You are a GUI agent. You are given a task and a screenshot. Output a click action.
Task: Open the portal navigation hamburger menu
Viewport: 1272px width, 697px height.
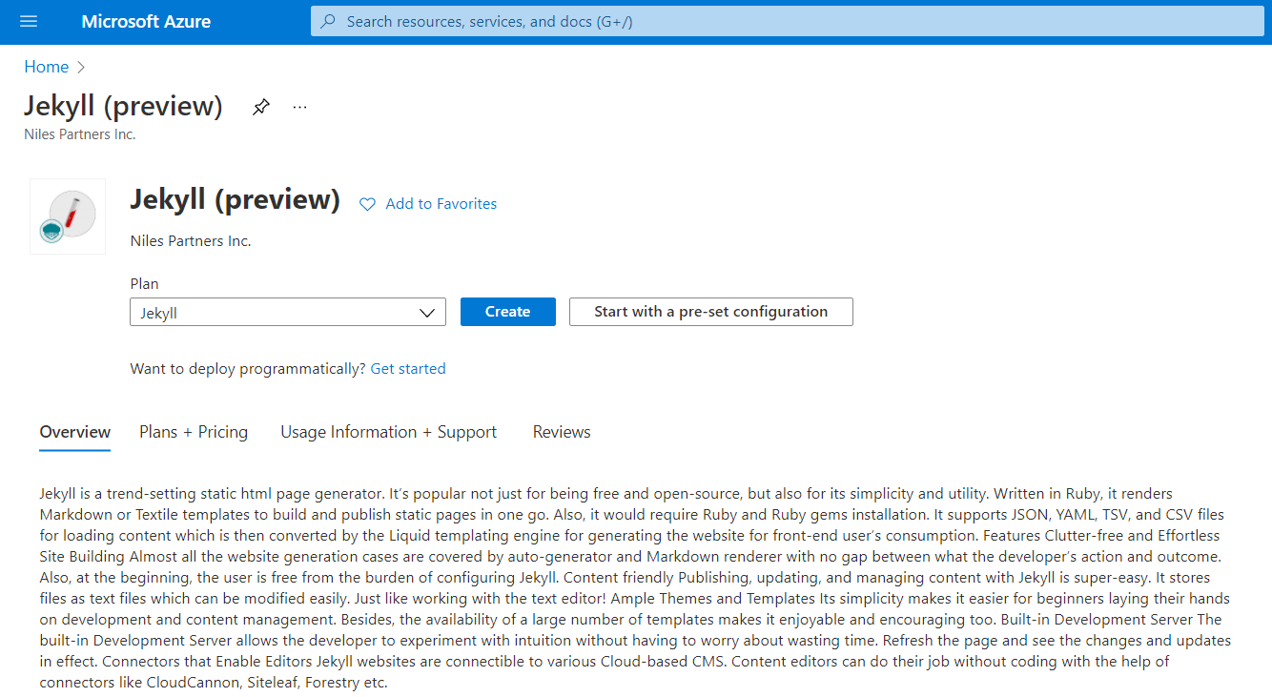tap(28, 21)
